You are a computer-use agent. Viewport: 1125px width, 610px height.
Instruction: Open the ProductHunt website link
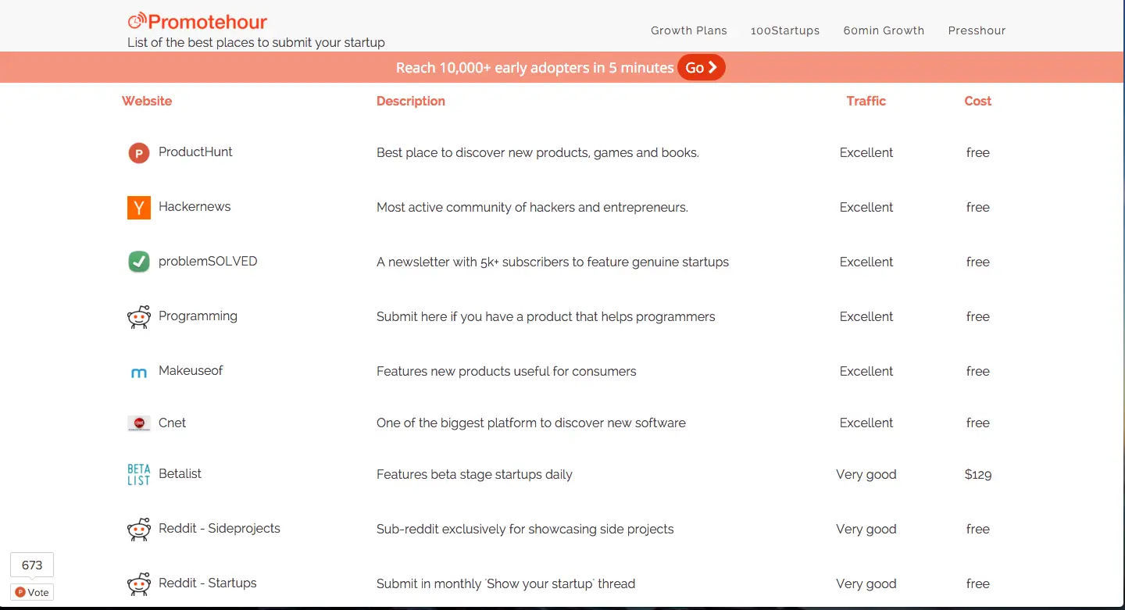195,152
